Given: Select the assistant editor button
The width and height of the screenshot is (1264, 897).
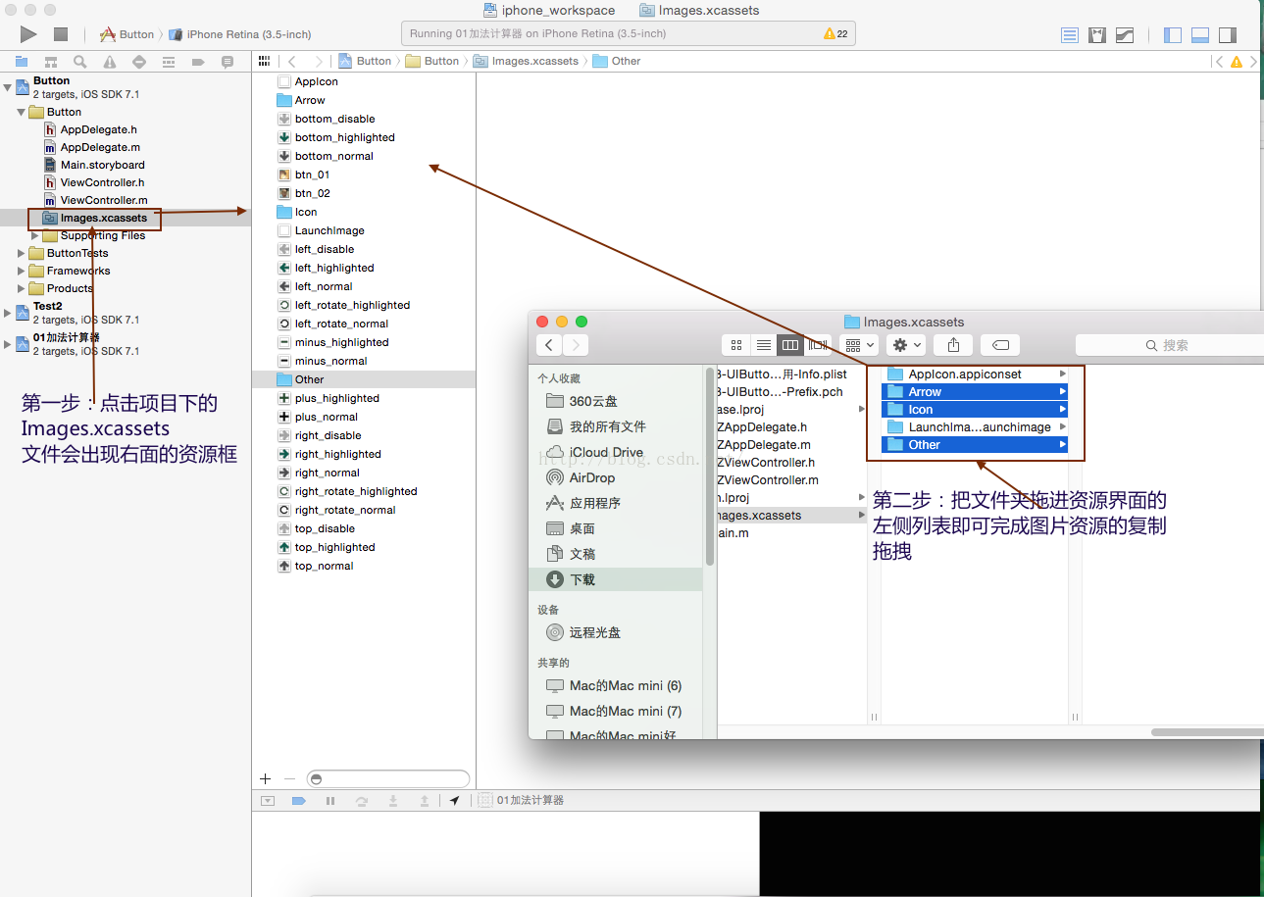Looking at the screenshot, I should click(1097, 34).
